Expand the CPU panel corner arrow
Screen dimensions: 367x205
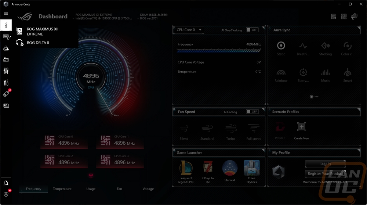pos(263,28)
